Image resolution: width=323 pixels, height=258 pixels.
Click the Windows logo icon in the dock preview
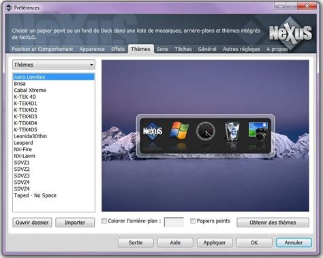[179, 130]
